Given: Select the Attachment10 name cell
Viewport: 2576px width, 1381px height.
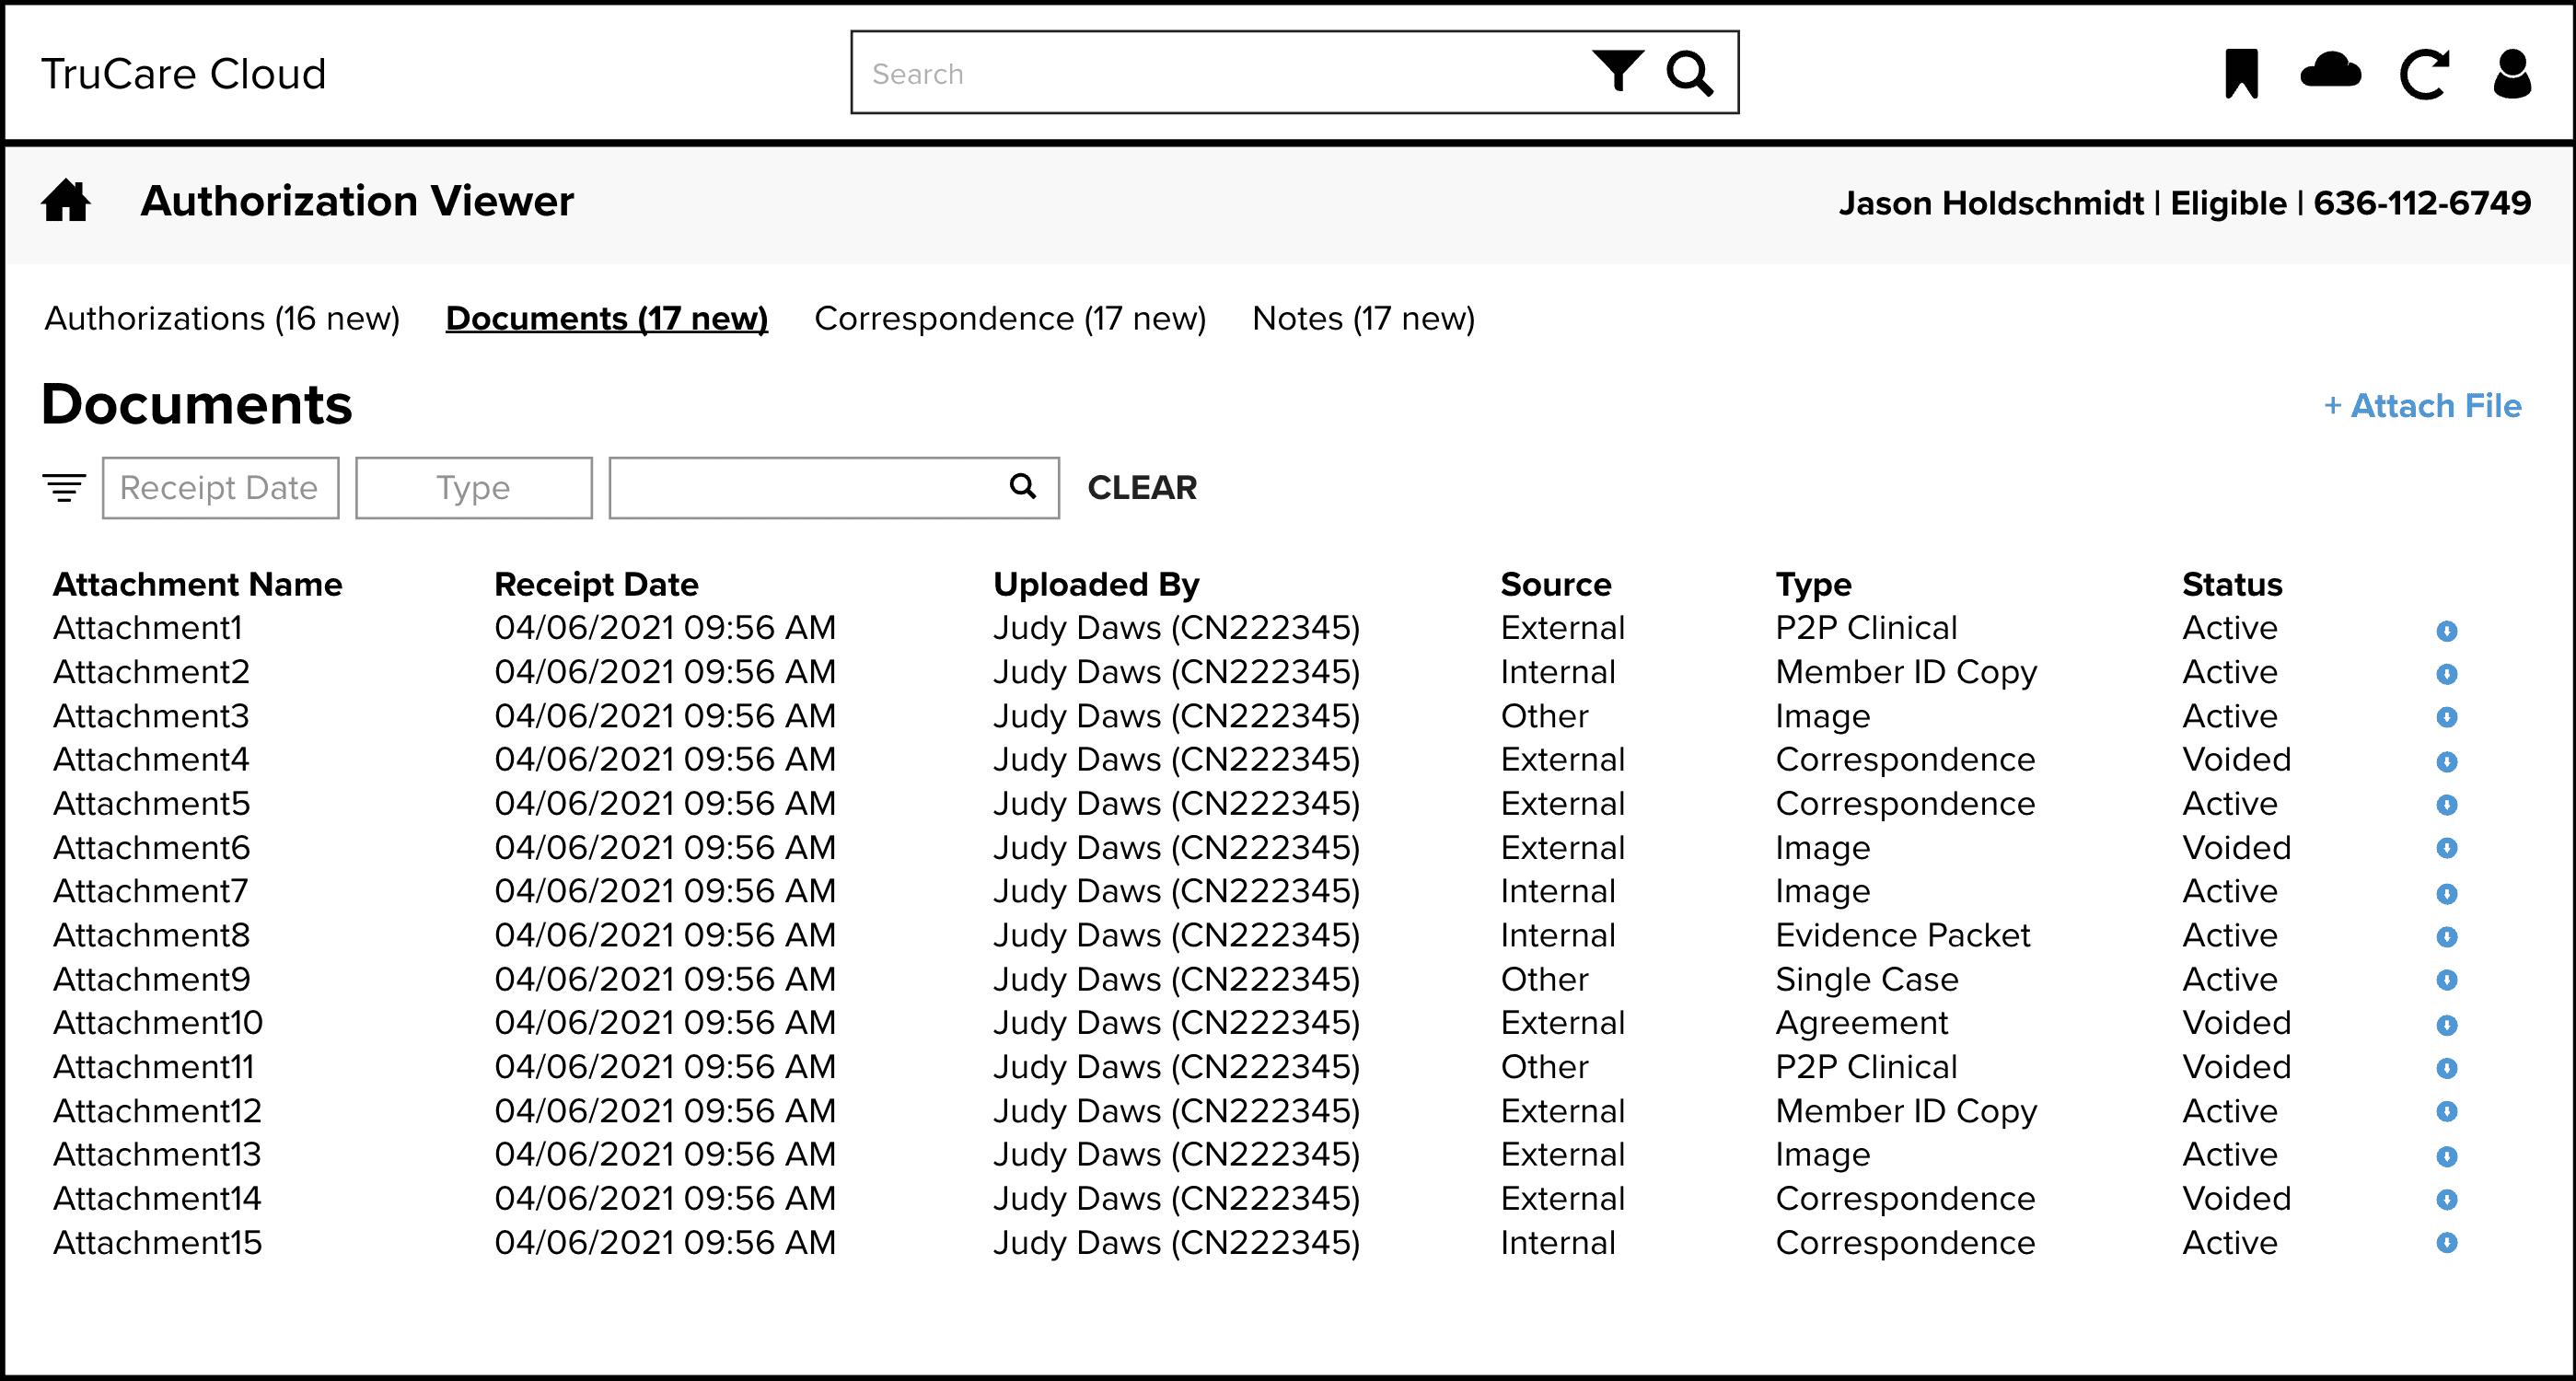Looking at the screenshot, I should pyautogui.click(x=158, y=1023).
